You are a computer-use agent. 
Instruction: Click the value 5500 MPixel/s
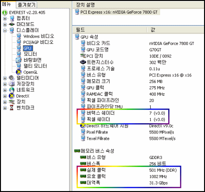click(162, 132)
